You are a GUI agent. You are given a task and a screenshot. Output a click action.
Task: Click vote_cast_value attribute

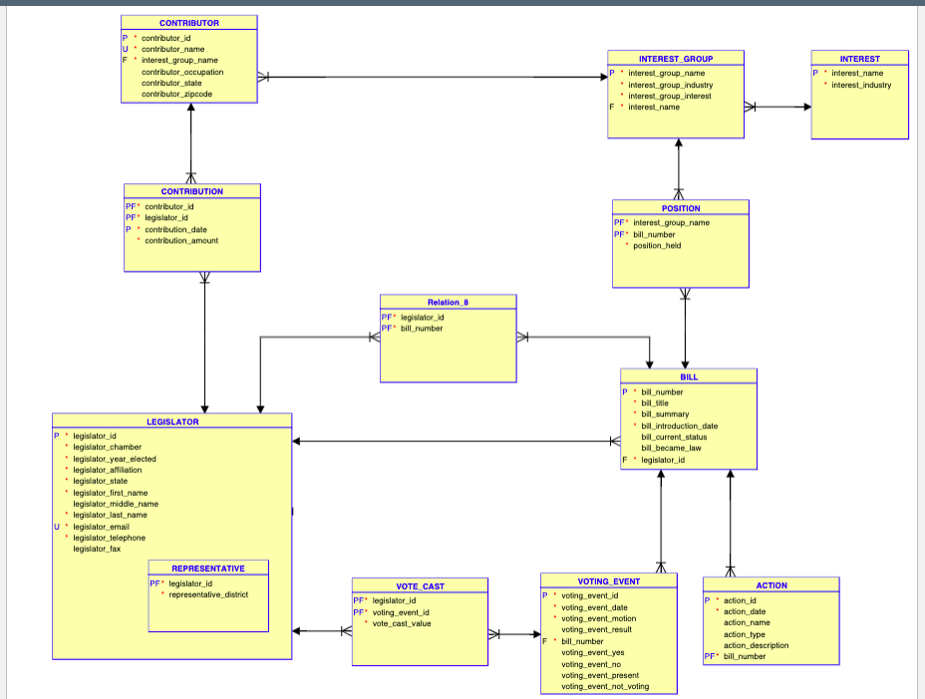(x=402, y=623)
